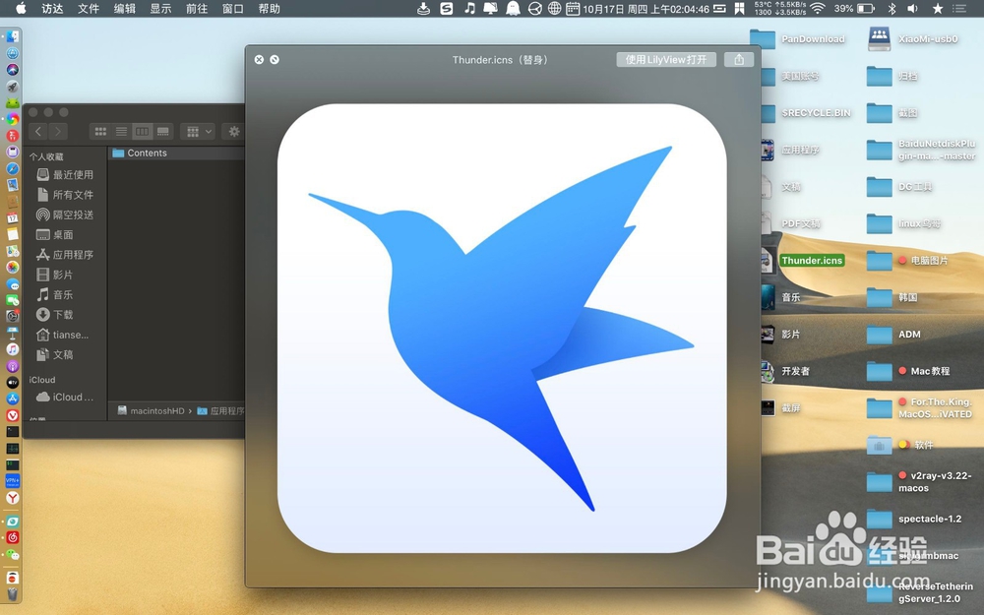Select BaiduNetdiskPlugin folder on desktop

tap(921, 150)
